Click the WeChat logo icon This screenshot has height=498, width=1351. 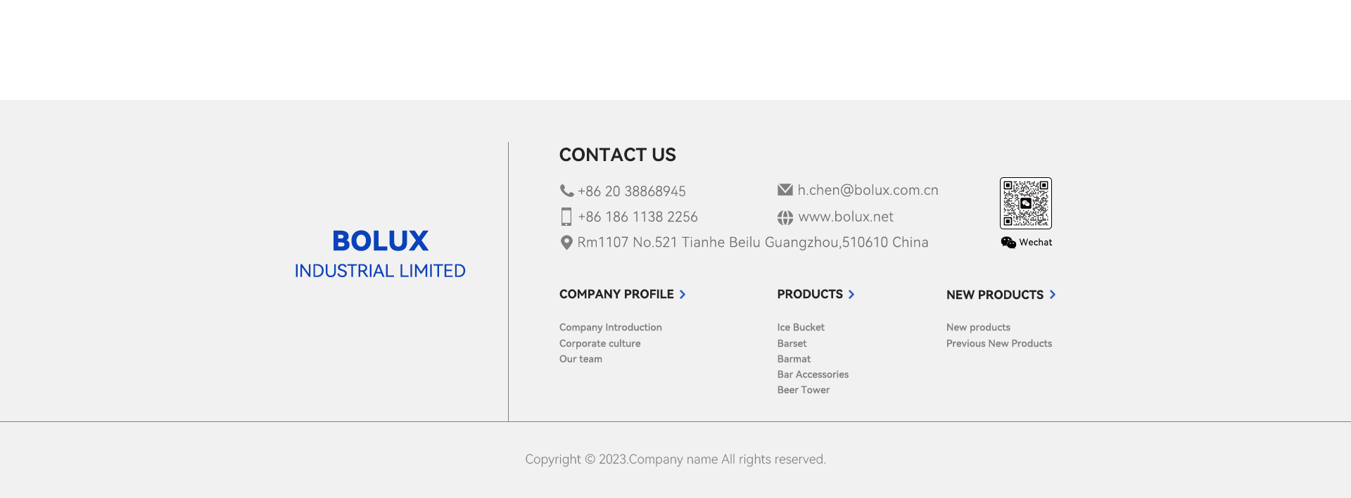point(1008,243)
